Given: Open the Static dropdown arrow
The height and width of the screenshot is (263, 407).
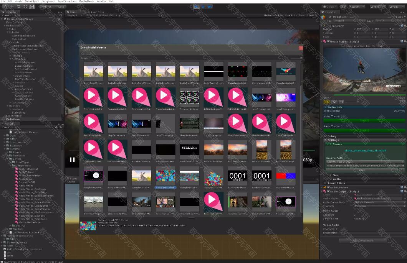Looking at the screenshot, I should click(x=405, y=16).
